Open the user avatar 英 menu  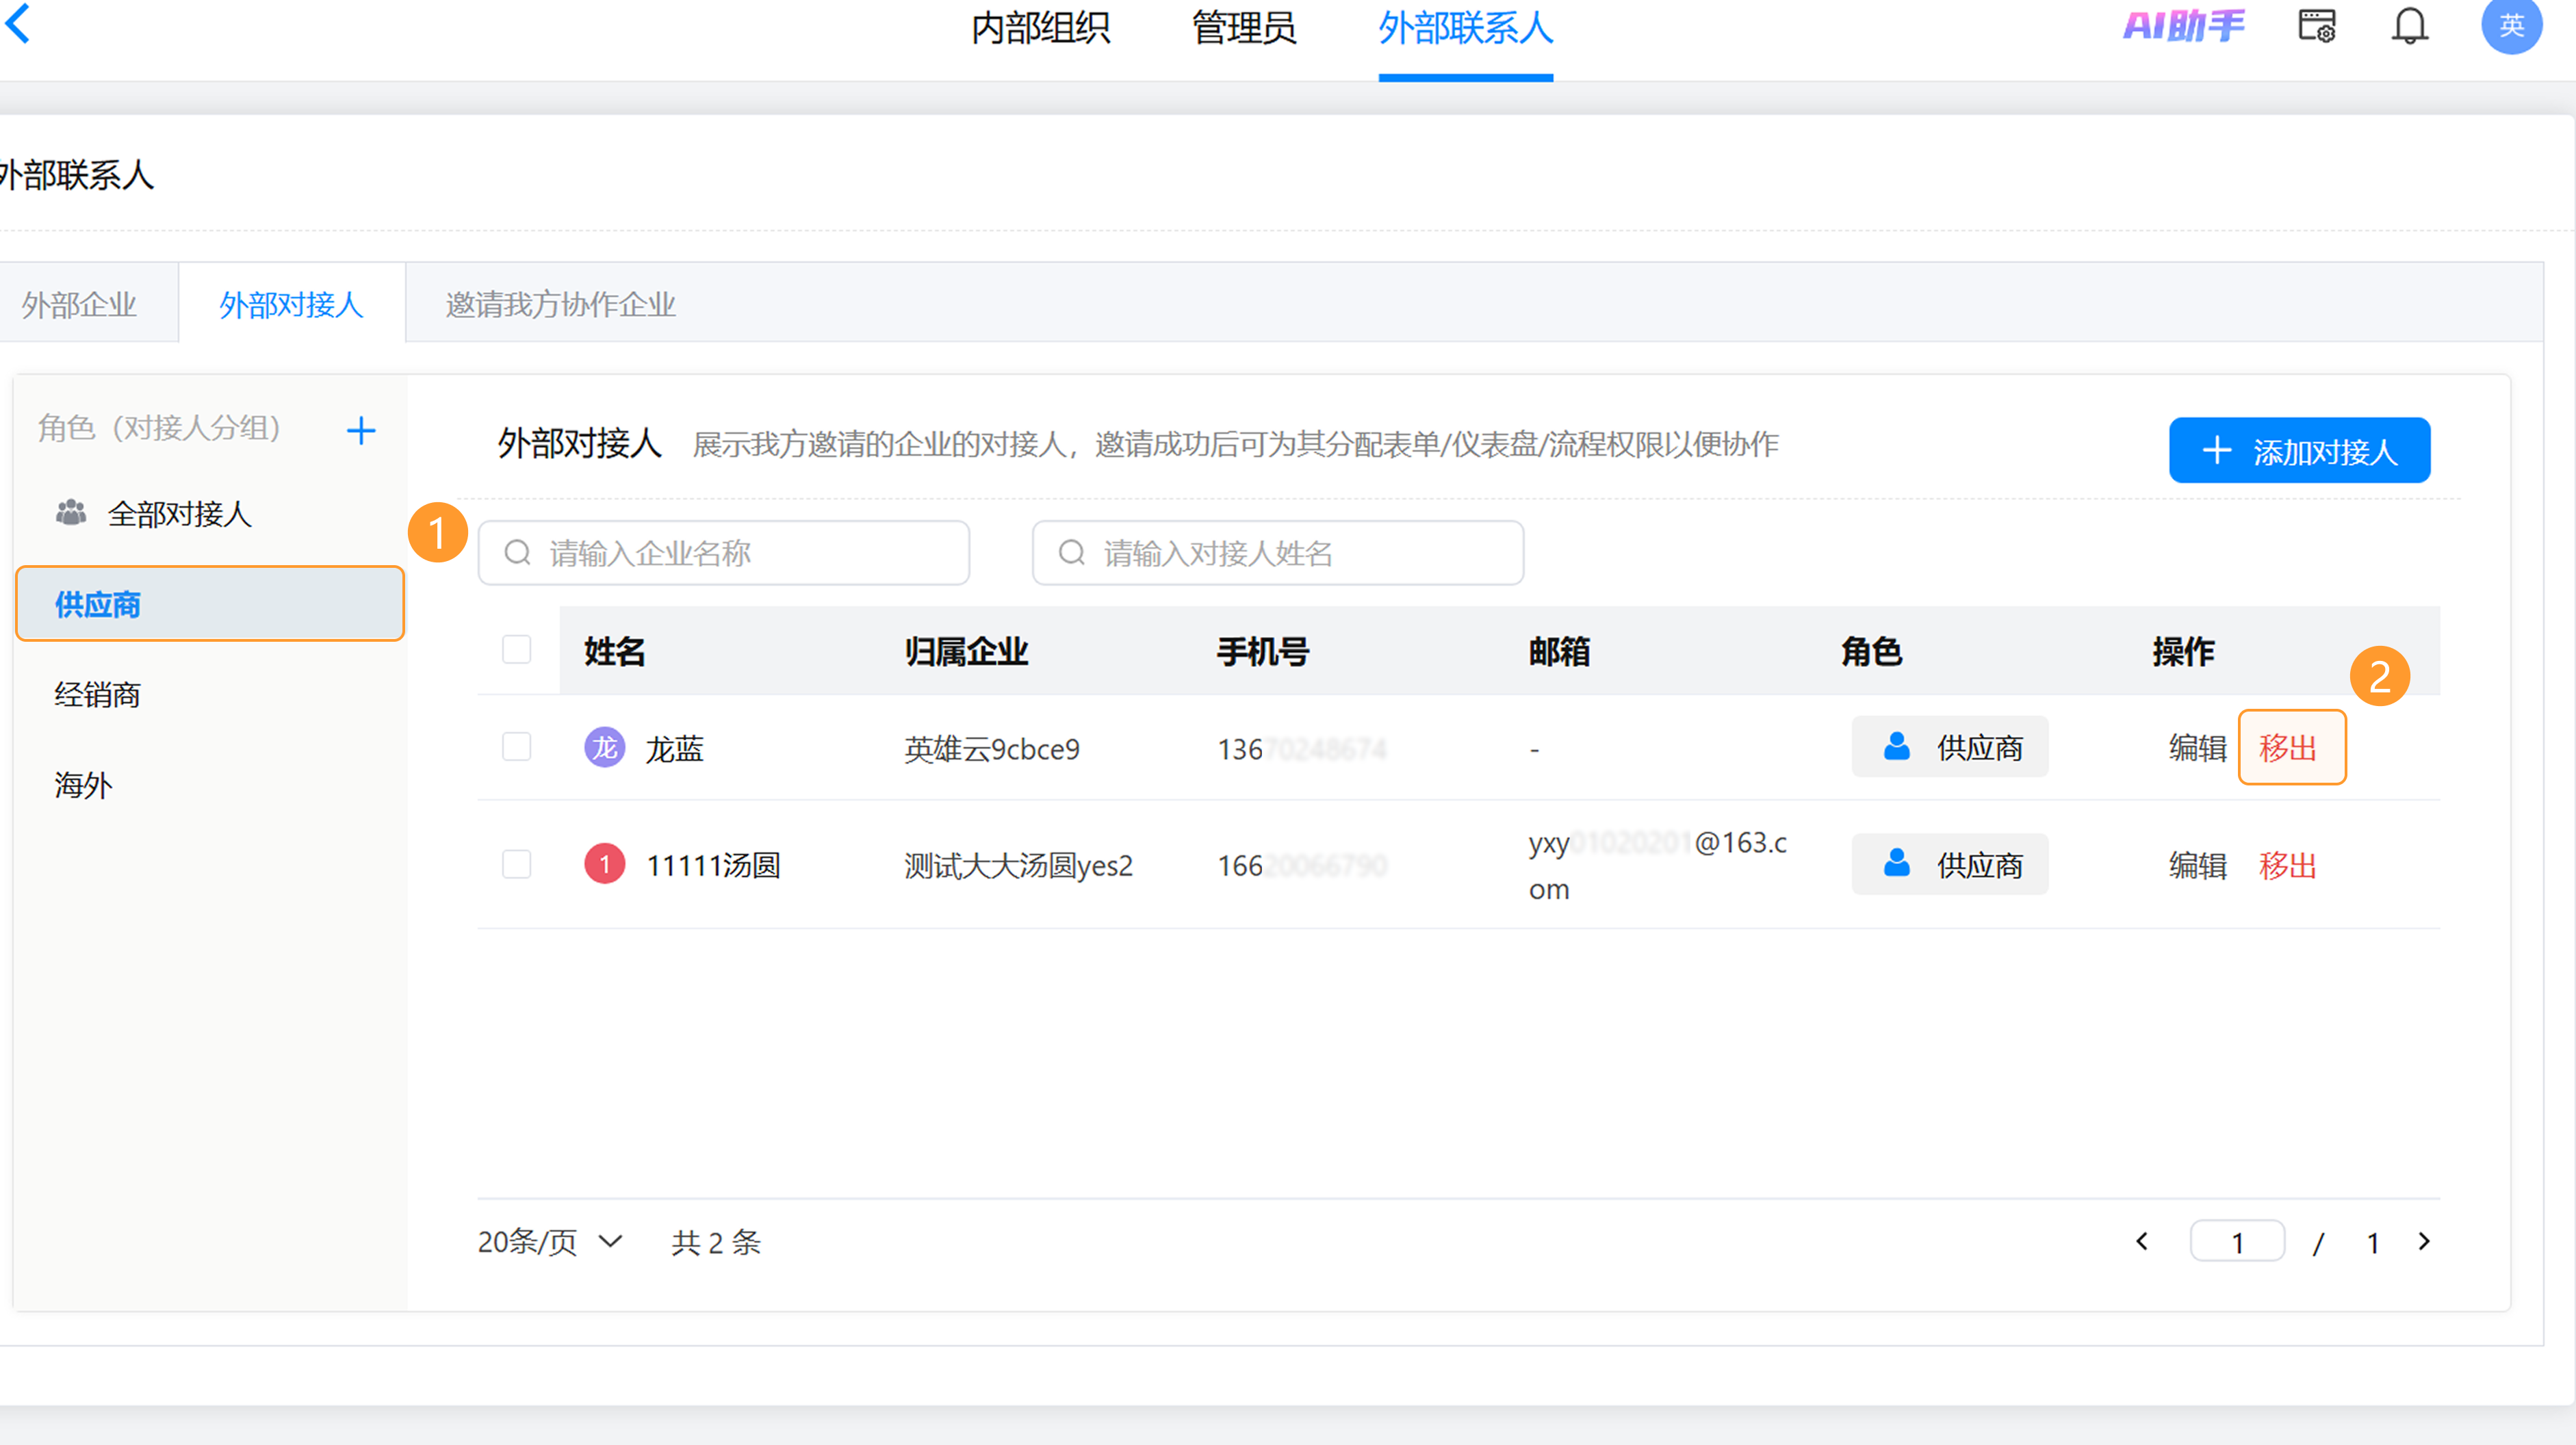coord(2510,25)
